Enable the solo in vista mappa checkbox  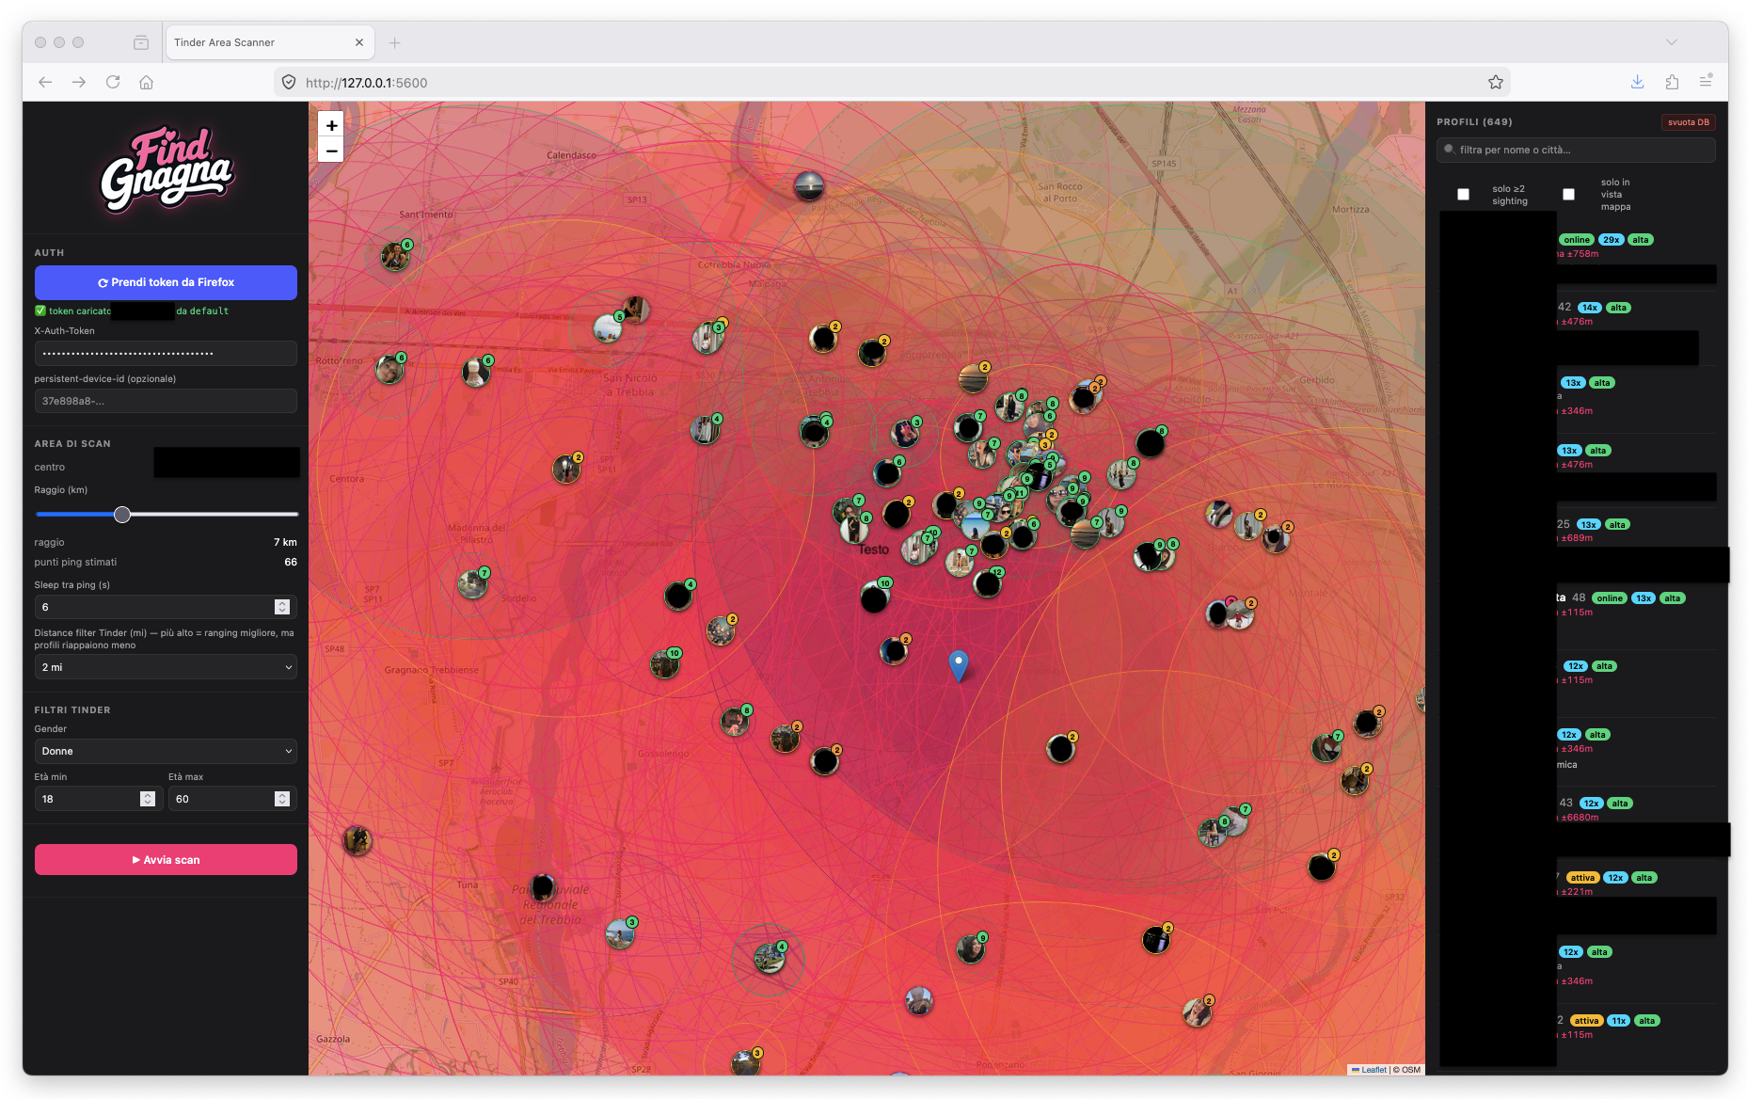click(1568, 195)
